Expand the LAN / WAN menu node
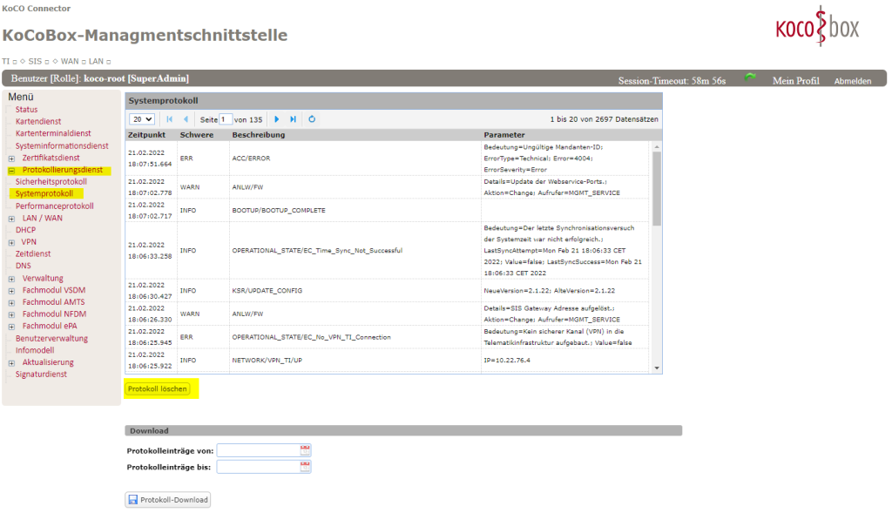The image size is (892, 513). [x=11, y=219]
